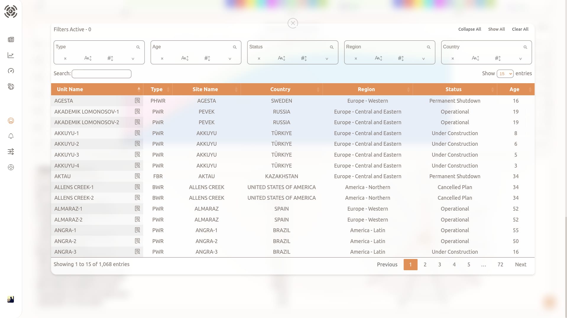Toggle alphabetical sort in Type filter
Image resolution: width=567 pixels, height=318 pixels.
88,58
